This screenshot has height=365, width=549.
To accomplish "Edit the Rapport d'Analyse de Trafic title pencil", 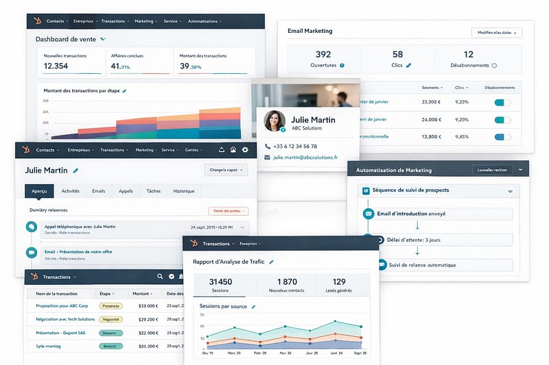I will click(271, 262).
